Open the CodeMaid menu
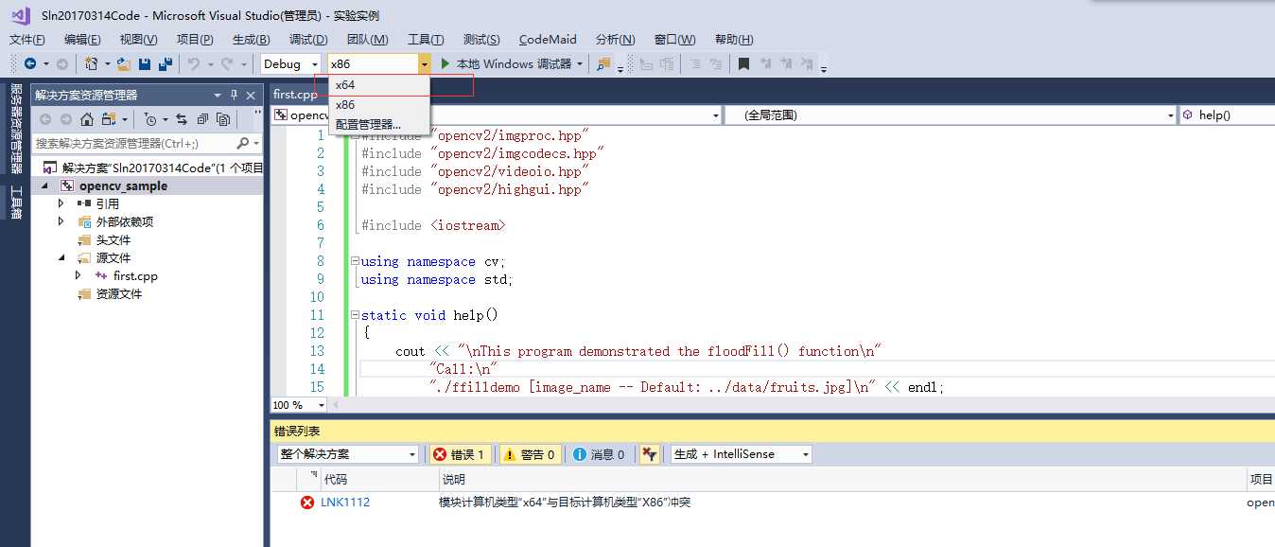Screen dimensions: 1275x547 click(548, 39)
